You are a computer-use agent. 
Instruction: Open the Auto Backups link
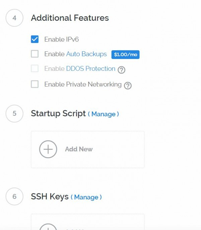(86, 54)
